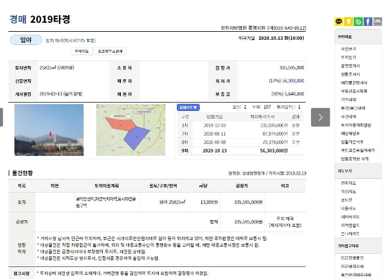Click the 물건현황 section heading
Image resolution: width=385 pixels, height=279 pixels.
pyautogui.click(x=22, y=173)
